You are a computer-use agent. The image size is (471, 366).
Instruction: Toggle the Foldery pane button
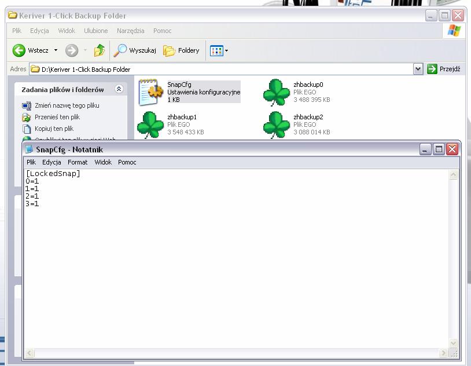tap(182, 50)
